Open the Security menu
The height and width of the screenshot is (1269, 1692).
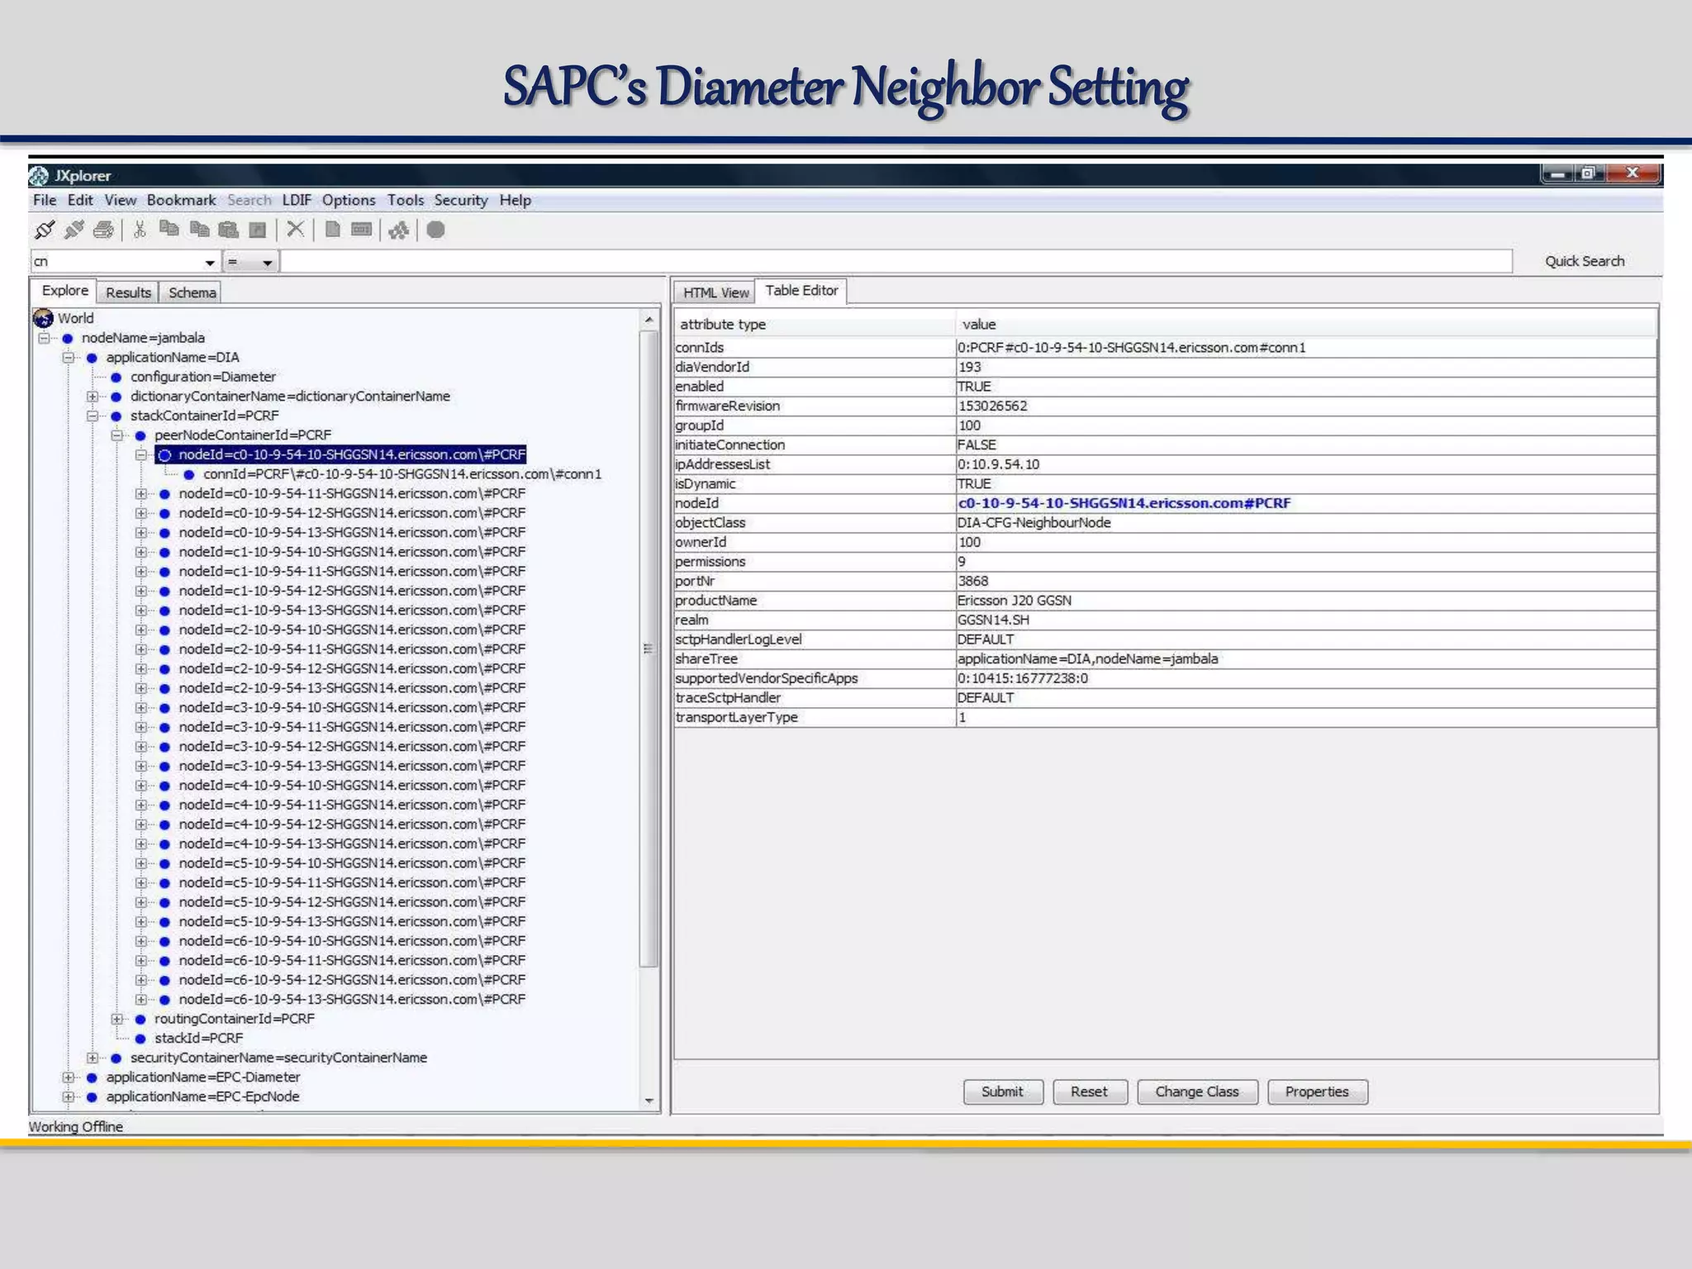pyautogui.click(x=461, y=200)
